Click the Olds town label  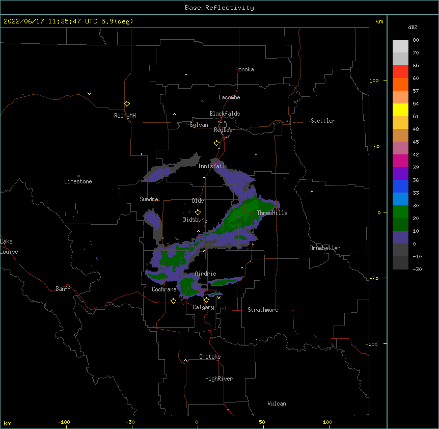[x=198, y=201]
